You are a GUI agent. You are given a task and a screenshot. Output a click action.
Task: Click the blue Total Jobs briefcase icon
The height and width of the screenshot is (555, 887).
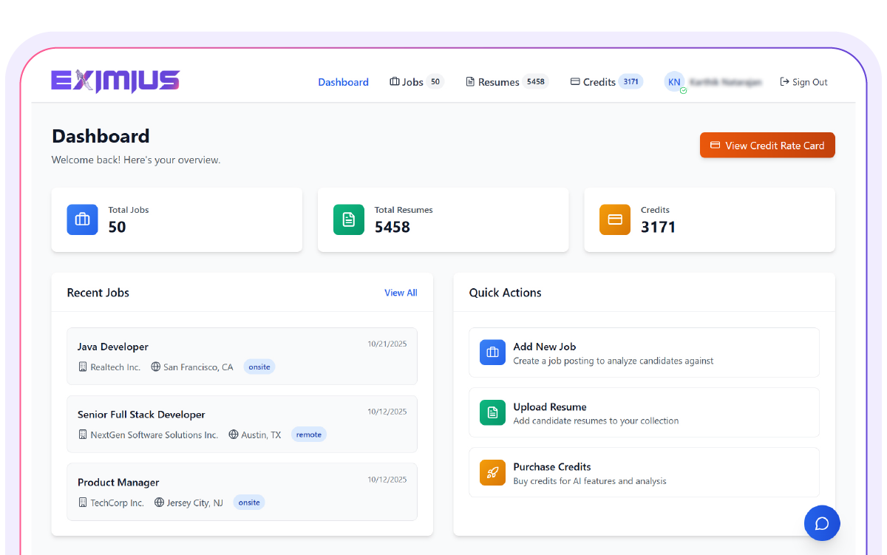coord(82,219)
